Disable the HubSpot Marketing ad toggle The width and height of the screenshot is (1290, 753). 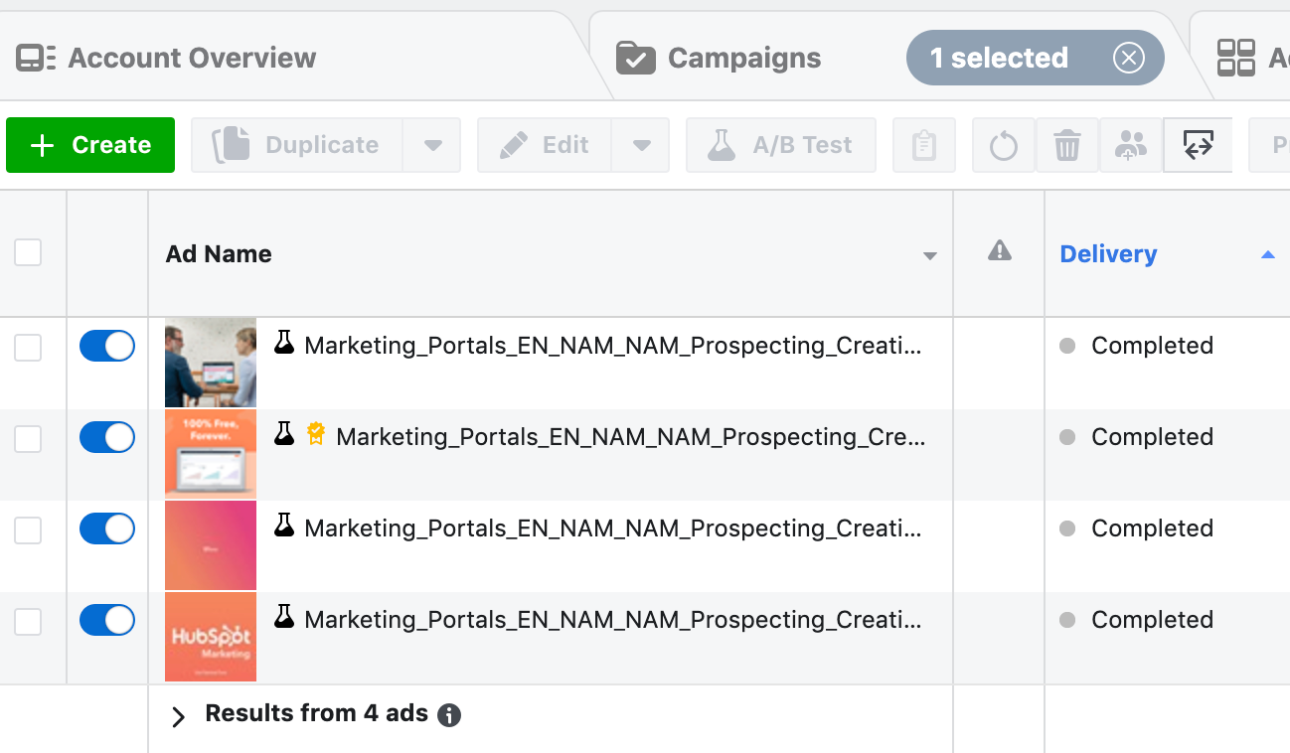click(107, 620)
